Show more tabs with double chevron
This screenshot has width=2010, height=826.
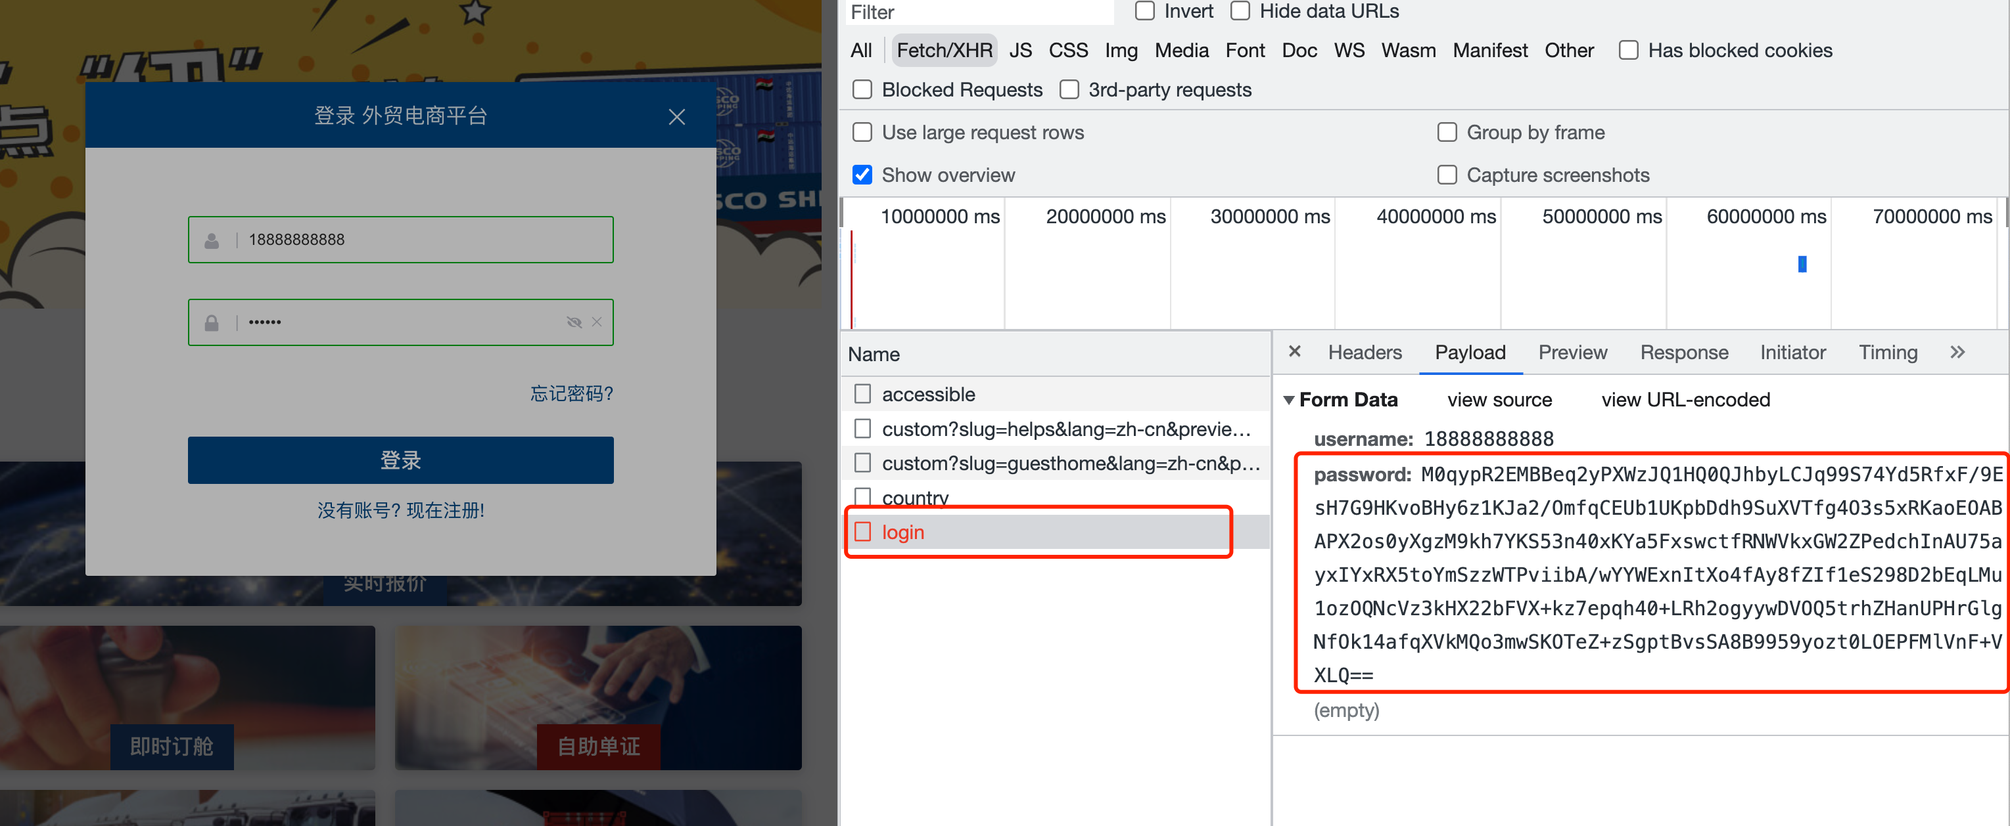(1957, 352)
